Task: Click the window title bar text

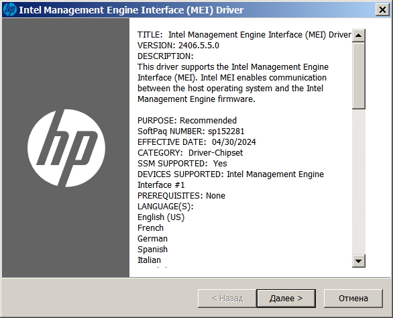Action: [x=131, y=10]
